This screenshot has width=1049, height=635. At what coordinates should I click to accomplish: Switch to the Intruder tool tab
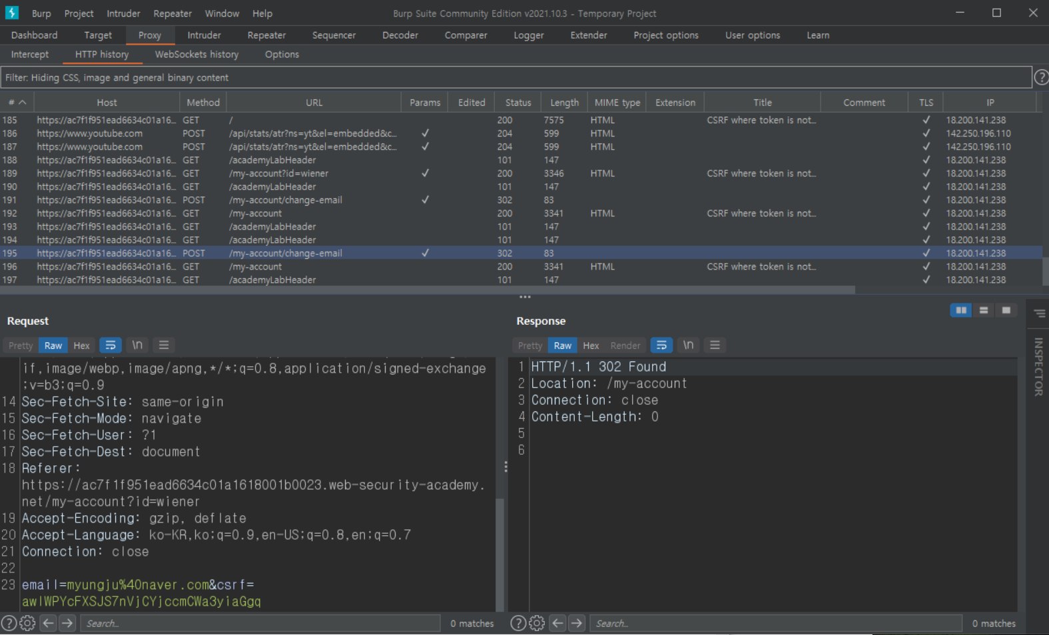click(204, 35)
